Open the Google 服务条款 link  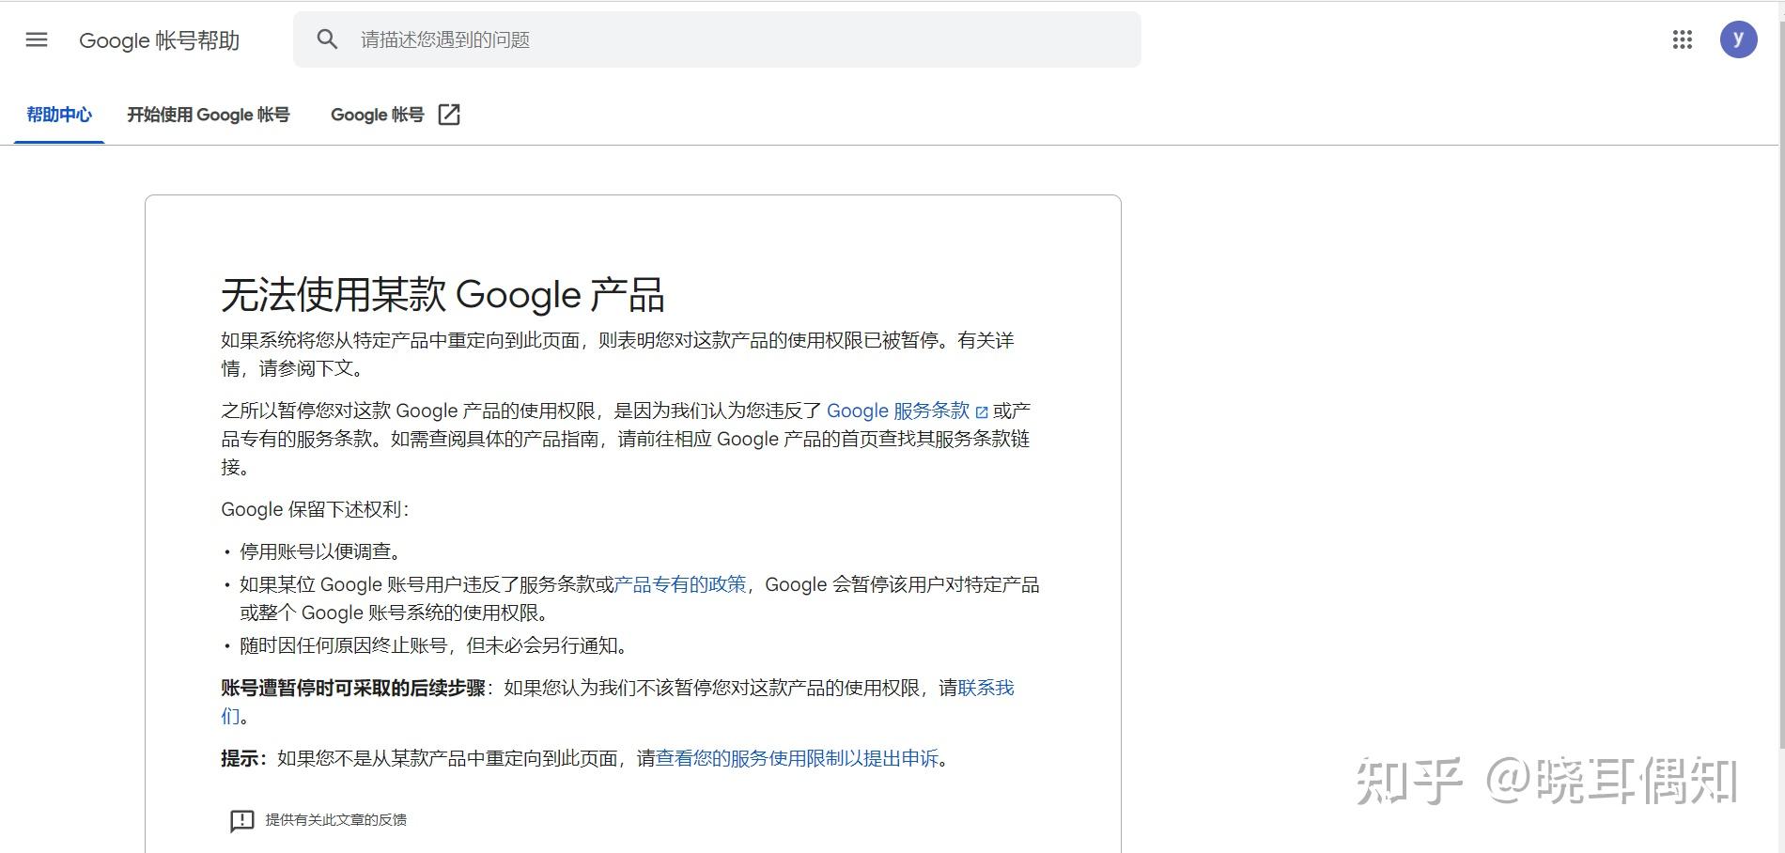897,411
